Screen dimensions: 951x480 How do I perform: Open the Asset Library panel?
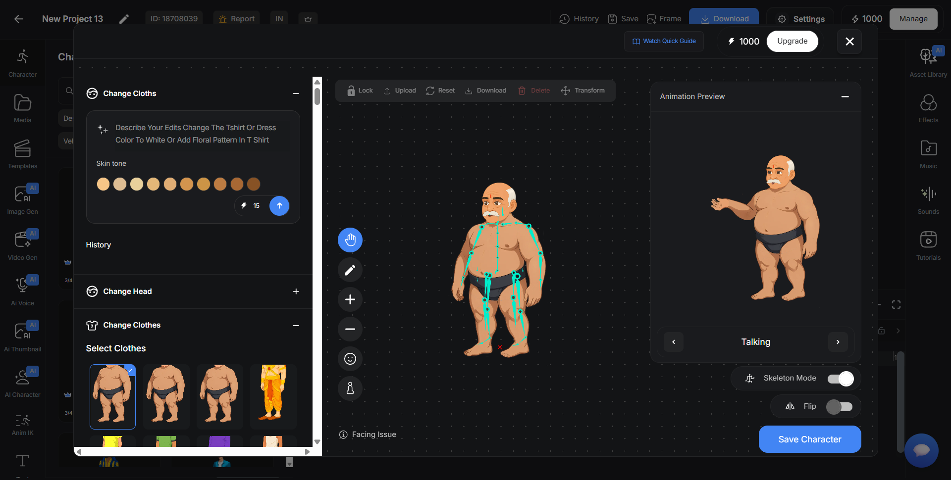coord(928,63)
